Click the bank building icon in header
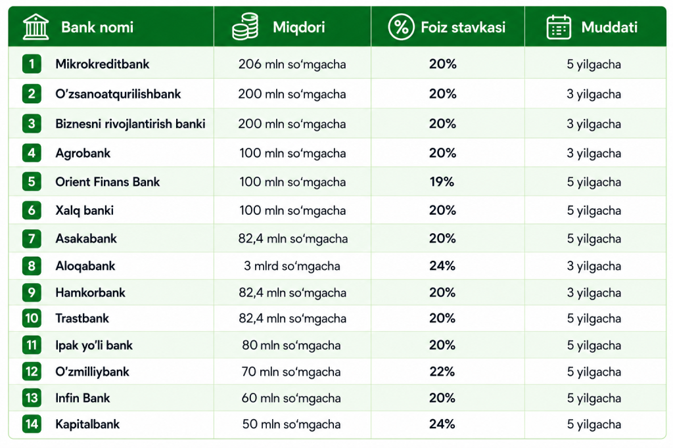 click(35, 27)
